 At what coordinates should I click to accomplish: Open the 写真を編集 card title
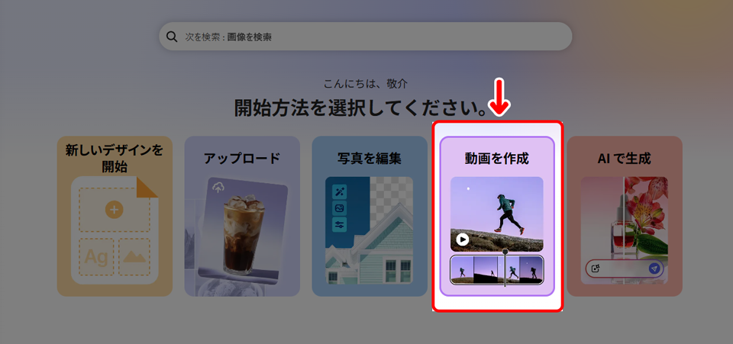(x=370, y=159)
